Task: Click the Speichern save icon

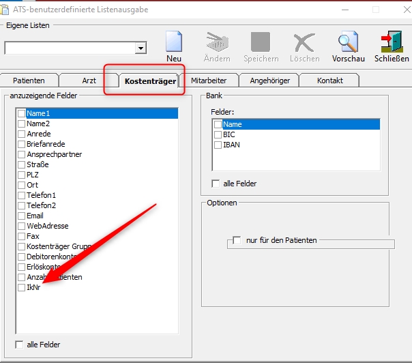Action: tap(260, 42)
